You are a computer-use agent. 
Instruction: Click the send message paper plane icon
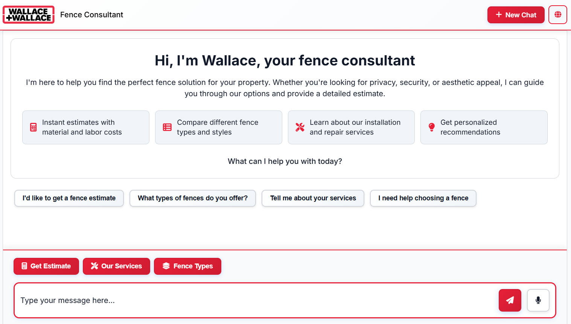[510, 300]
